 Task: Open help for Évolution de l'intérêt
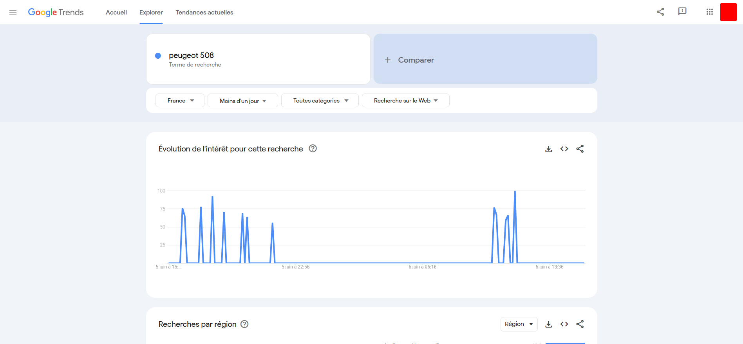pos(313,148)
